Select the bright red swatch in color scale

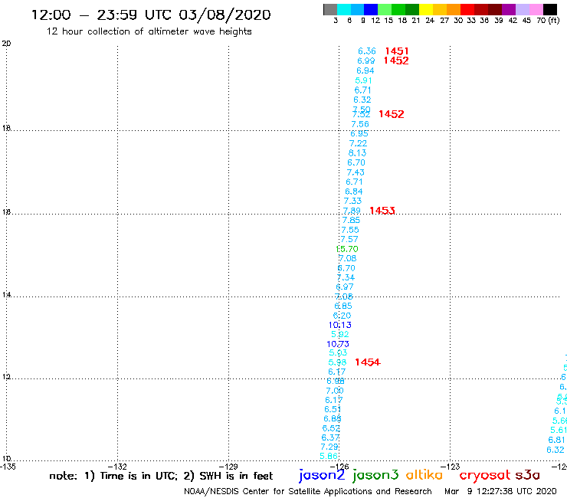tap(467, 9)
